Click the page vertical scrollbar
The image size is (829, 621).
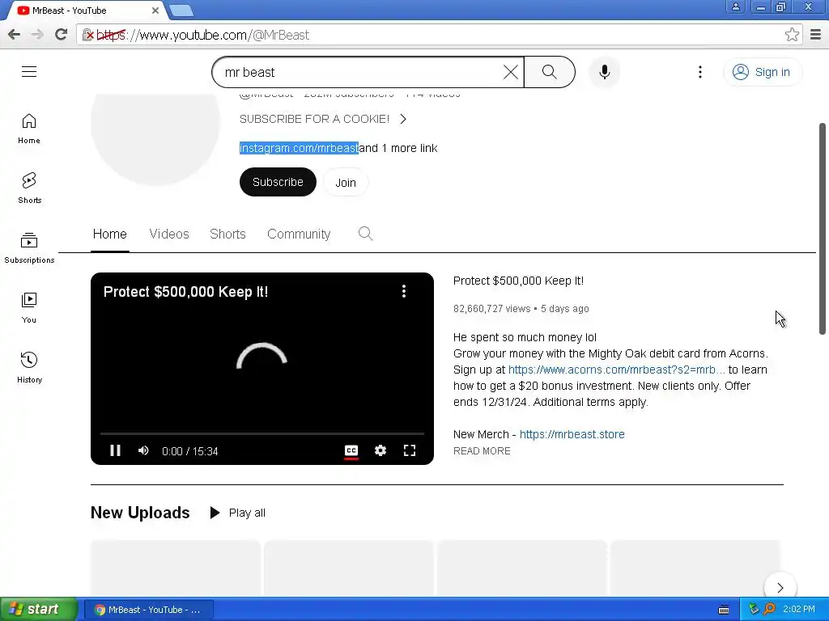(x=823, y=229)
